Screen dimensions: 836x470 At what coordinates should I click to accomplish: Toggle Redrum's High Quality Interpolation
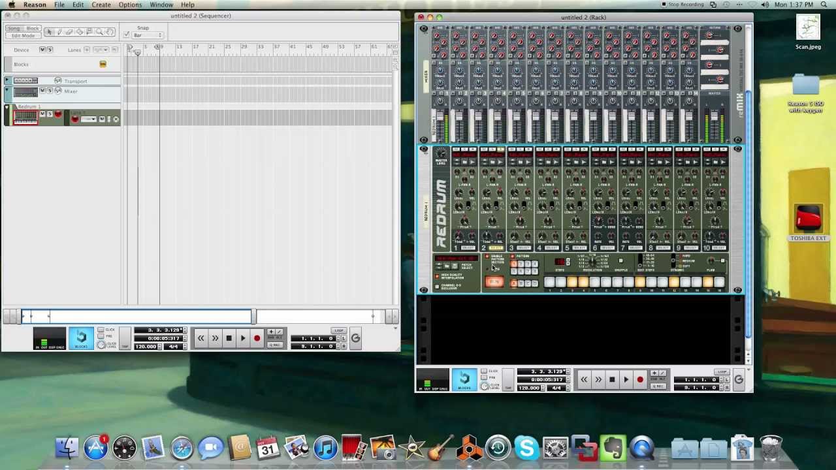(x=437, y=276)
